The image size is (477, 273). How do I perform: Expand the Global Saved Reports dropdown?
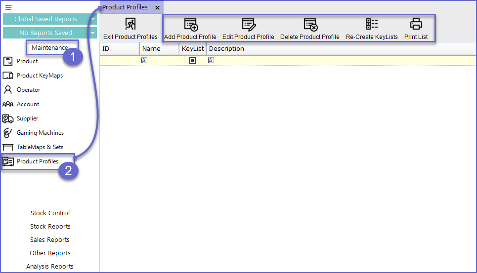click(93, 19)
